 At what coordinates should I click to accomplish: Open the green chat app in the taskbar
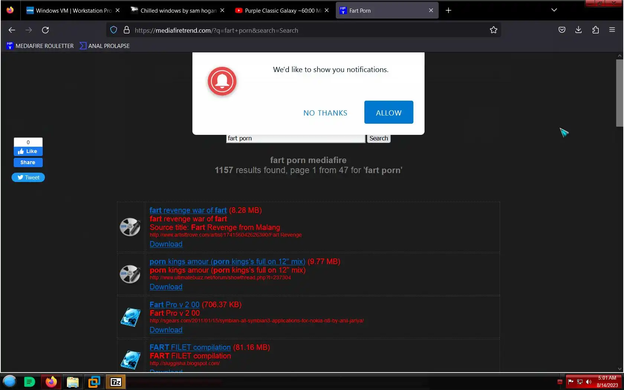[29, 382]
